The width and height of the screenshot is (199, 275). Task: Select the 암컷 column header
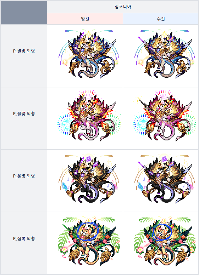pos(85,19)
